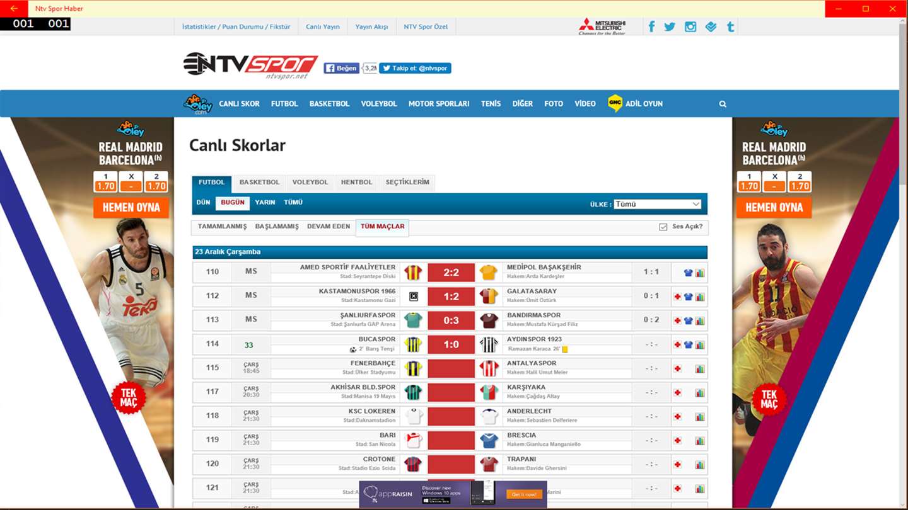Open the Ülke country dropdown
The image size is (908, 510).
(658, 204)
